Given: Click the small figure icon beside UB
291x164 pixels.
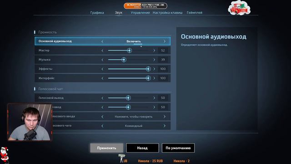Looking at the screenshot, I should click(121, 158).
